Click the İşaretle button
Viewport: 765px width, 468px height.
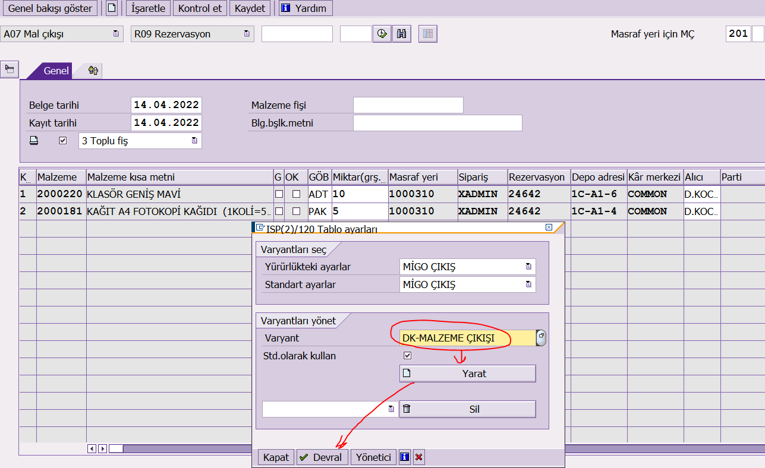149,8
